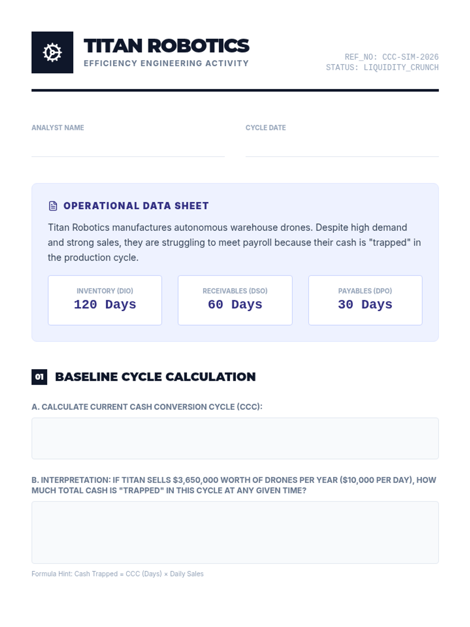Click the Titan Robotics gear logo

point(52,53)
